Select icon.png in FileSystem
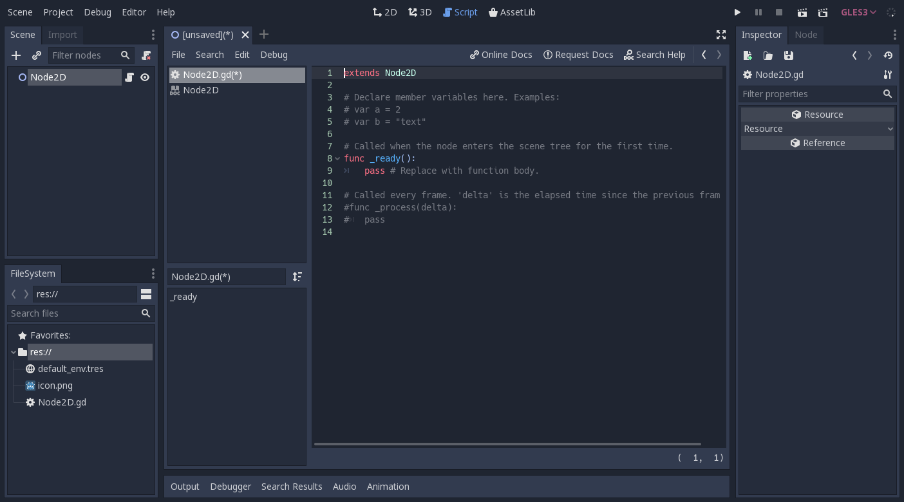904x502 pixels. (x=55, y=386)
